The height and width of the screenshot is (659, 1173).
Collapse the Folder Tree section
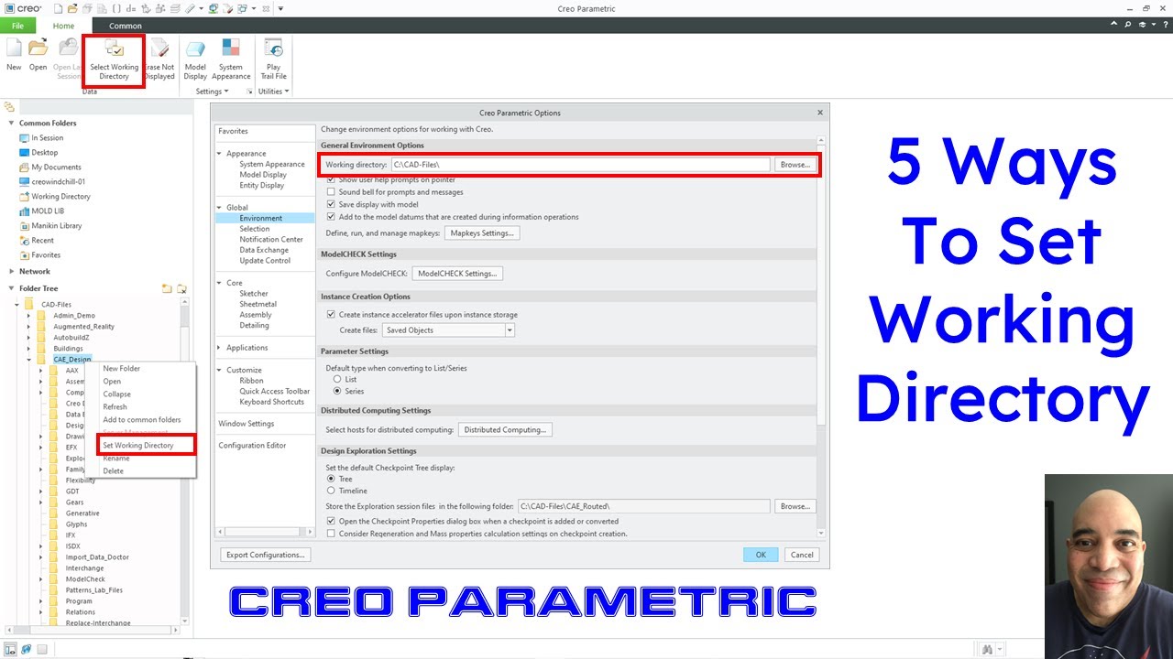click(x=11, y=288)
